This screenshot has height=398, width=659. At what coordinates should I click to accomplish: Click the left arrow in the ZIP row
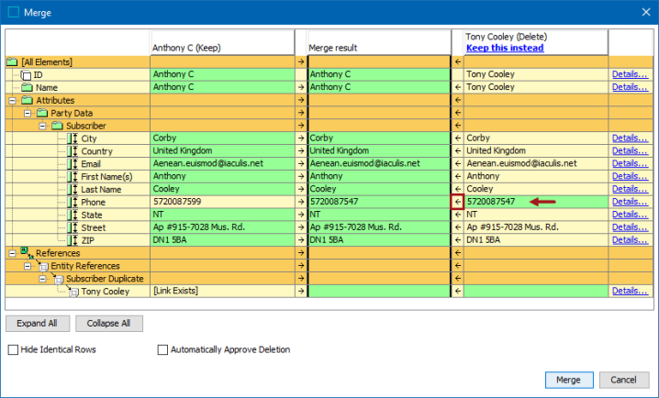pos(458,240)
